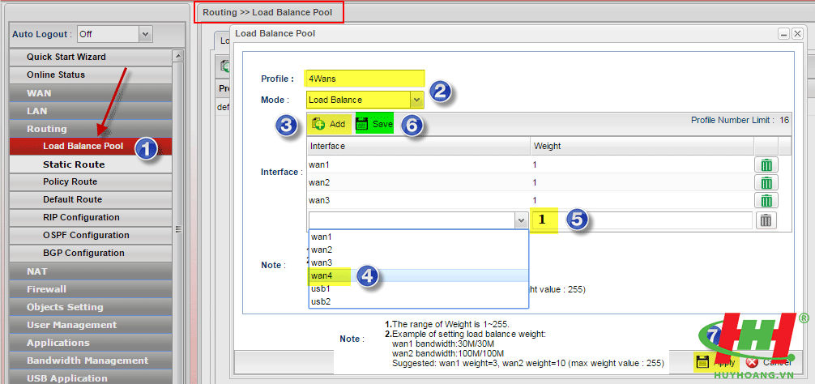Screen dimensions: 815x384
Task: Expand Objects Setting menu
Action: (x=91, y=307)
